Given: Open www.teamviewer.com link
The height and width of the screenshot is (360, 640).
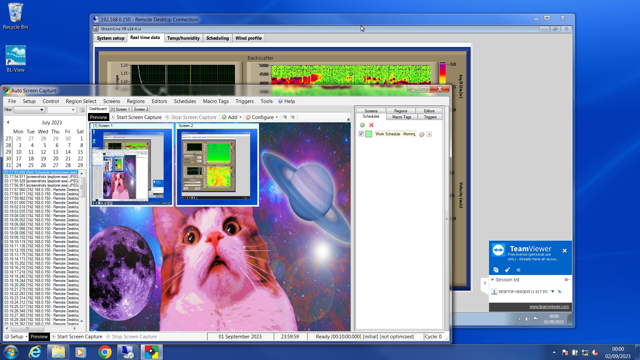Looking at the screenshot, I should (549, 307).
